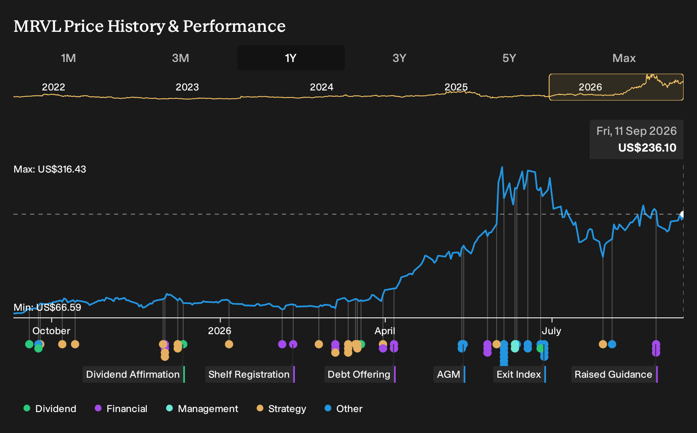Click the 'Max: US$316.43' label

50,169
